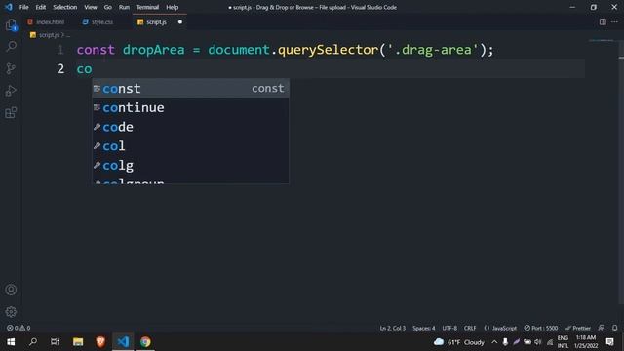624x351 pixels.
Task: Click the VS Code logo in title bar
Action: 9,7
